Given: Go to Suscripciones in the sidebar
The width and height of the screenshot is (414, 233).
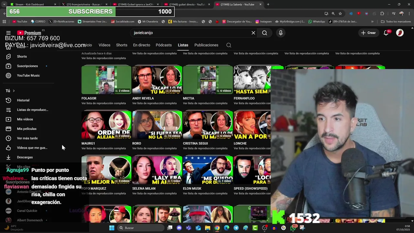Looking at the screenshot, I should [x=27, y=66].
